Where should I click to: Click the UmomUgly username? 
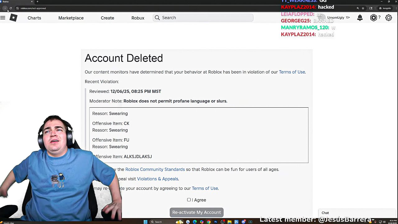click(336, 18)
